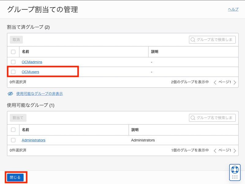
Task: Click previous page arrow in available groups table
Action: pos(215,151)
